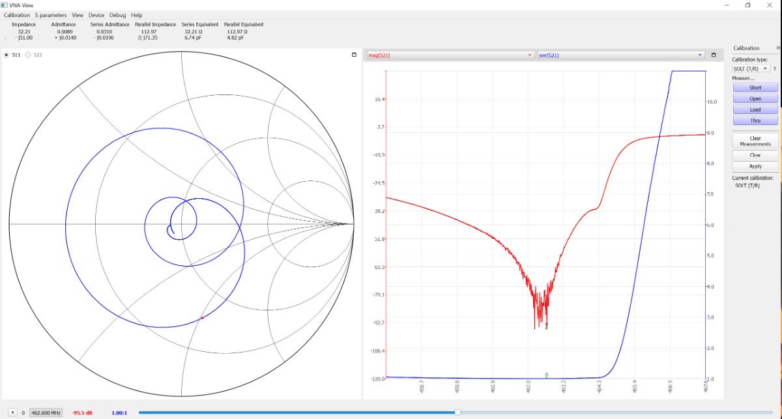Click the Series Equivalent 6.74 pF value
The height and width of the screenshot is (419, 782).
tap(193, 38)
